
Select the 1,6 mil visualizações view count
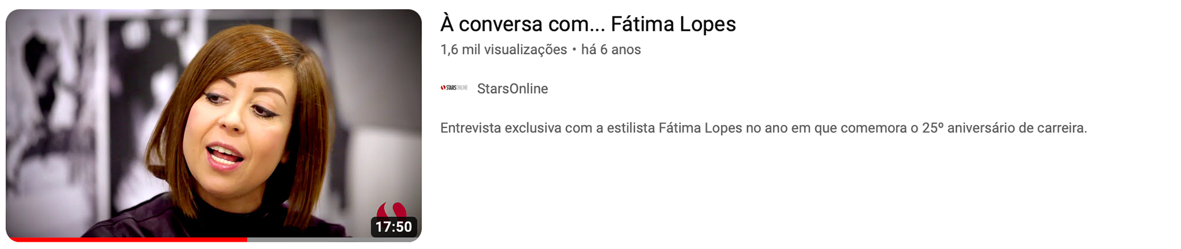(x=504, y=50)
